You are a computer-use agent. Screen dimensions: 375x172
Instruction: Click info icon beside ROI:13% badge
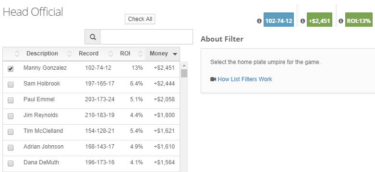point(341,21)
